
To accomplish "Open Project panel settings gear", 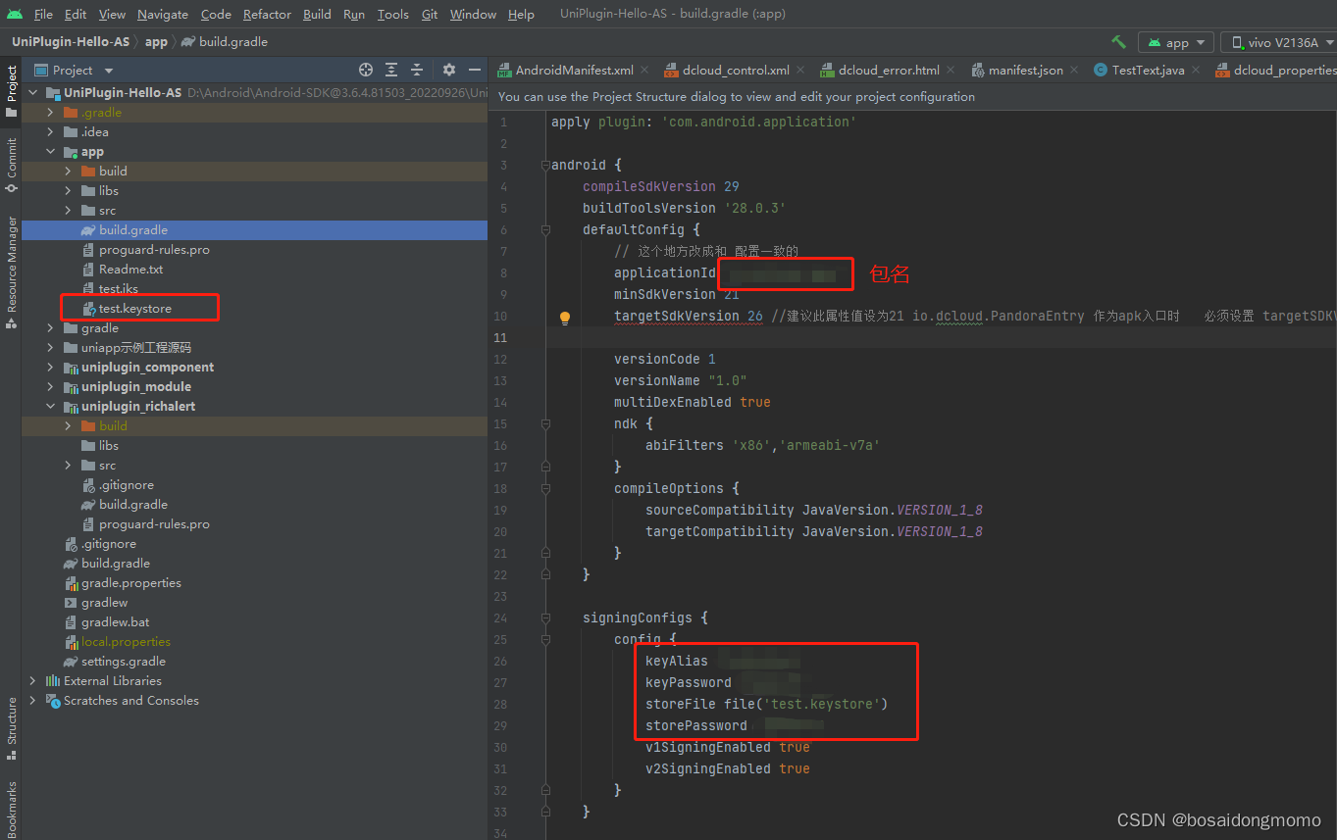I will [x=449, y=70].
